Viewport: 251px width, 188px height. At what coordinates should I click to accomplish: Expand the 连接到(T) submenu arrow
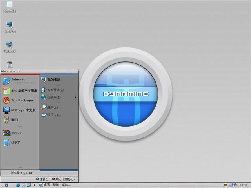click(x=75, y=97)
